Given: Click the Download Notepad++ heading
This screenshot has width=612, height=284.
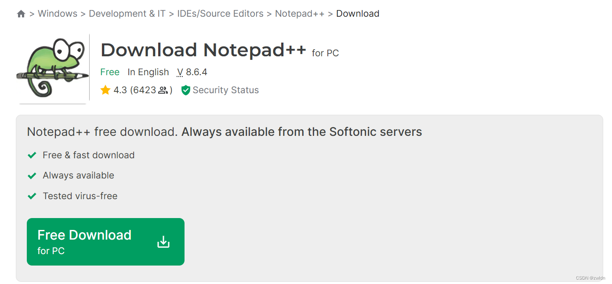Looking at the screenshot, I should (x=203, y=50).
